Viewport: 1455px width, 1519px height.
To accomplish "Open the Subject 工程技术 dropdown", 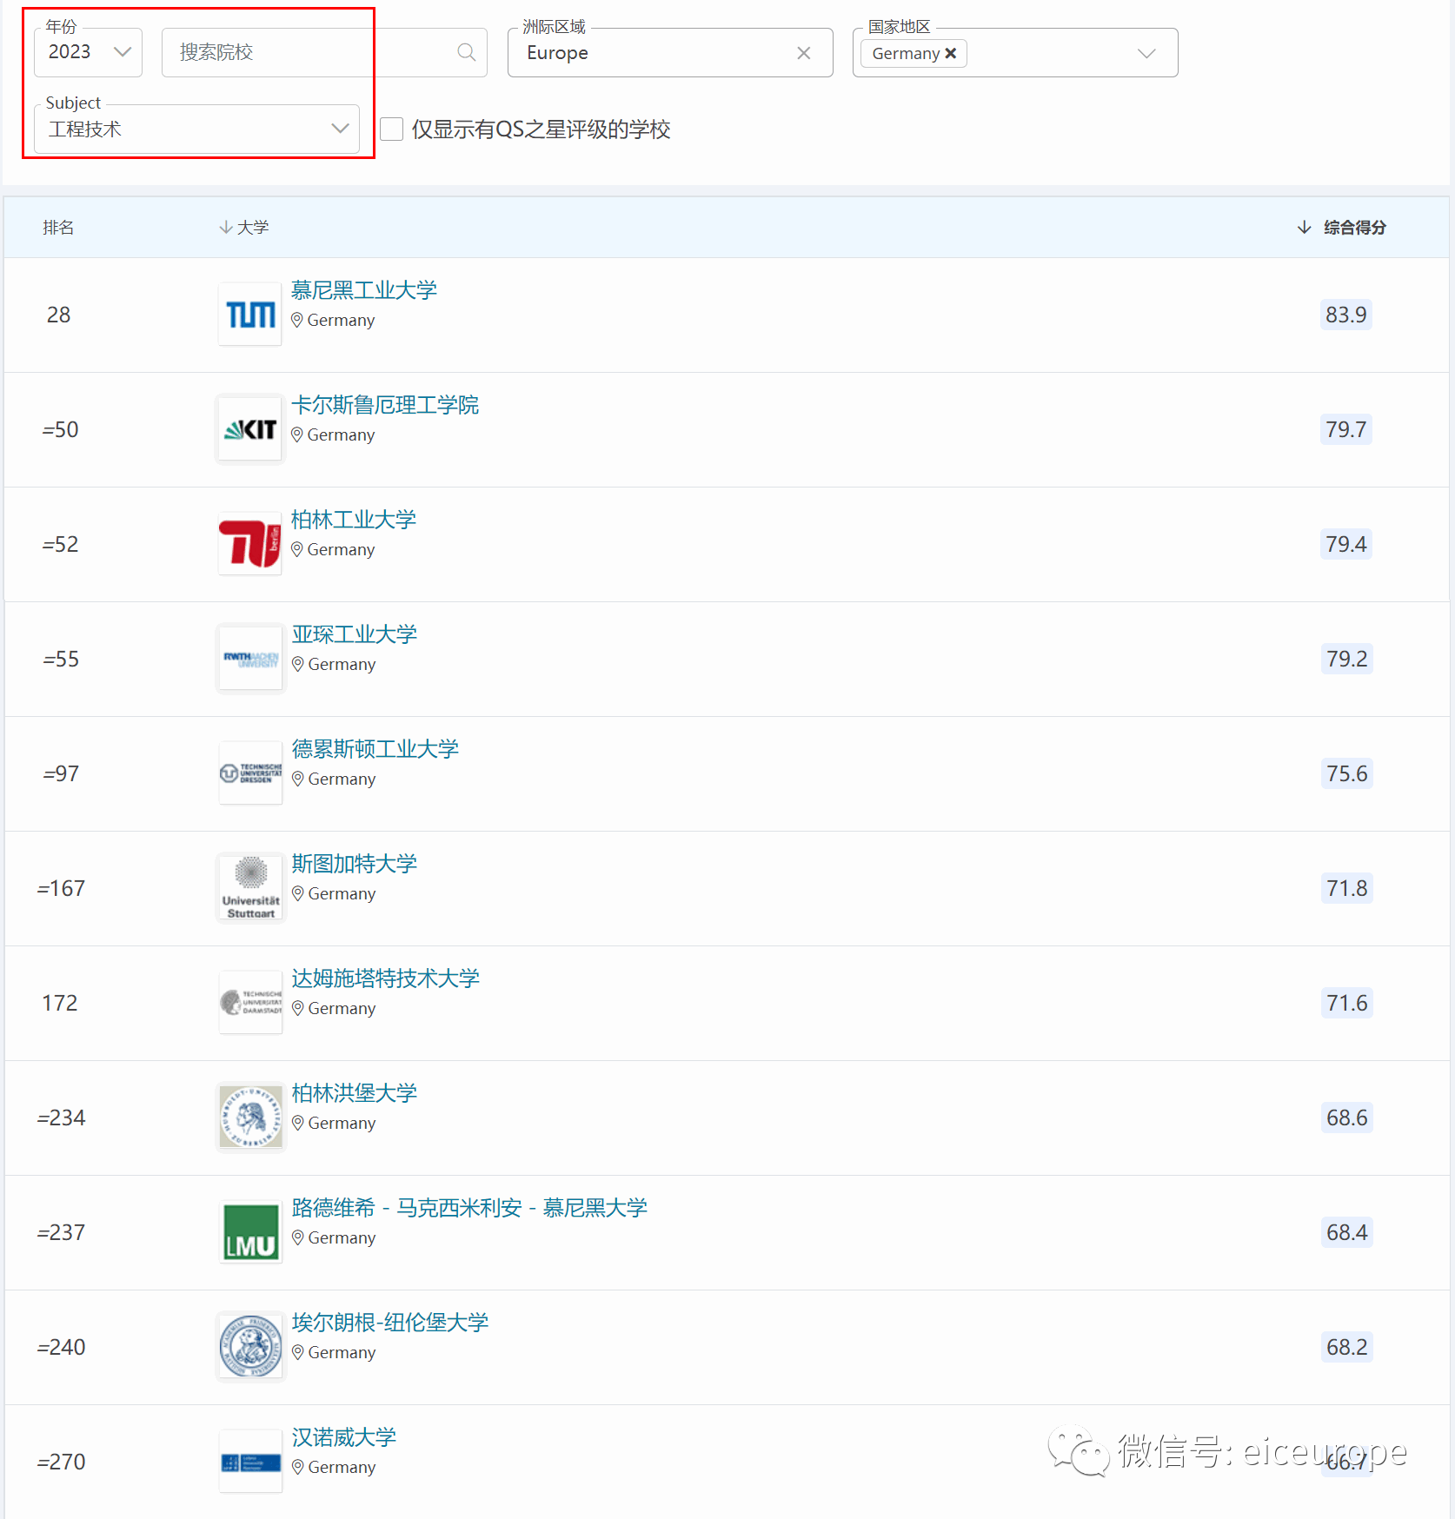I will [x=196, y=129].
